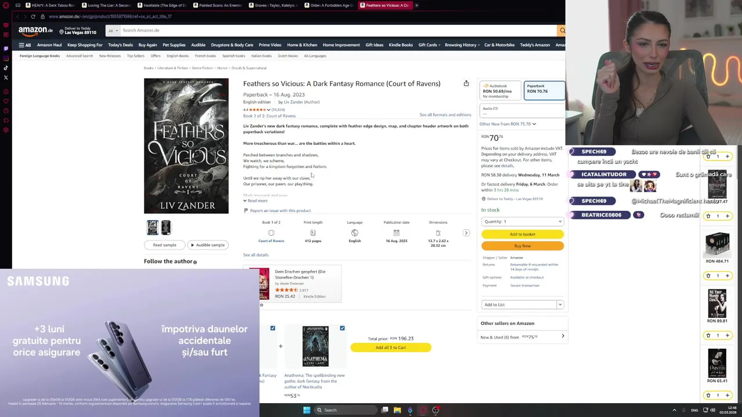
Task: Show next product details with right arrow
Action: click(x=466, y=233)
